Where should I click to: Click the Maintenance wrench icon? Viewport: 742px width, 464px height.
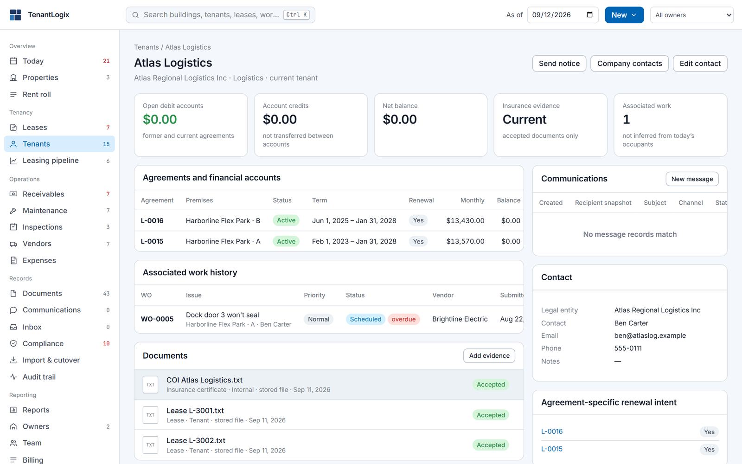coord(13,211)
